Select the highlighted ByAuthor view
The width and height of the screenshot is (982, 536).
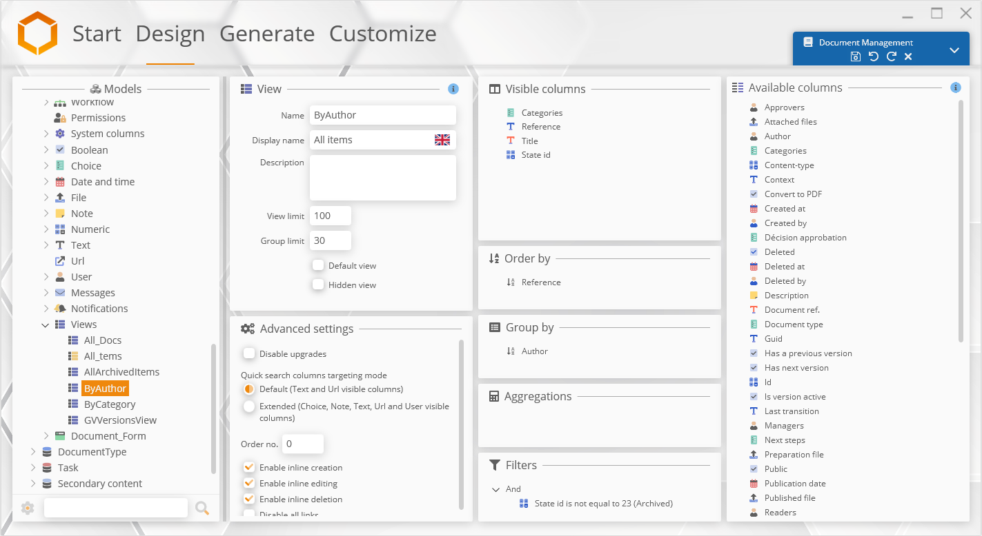point(105,389)
